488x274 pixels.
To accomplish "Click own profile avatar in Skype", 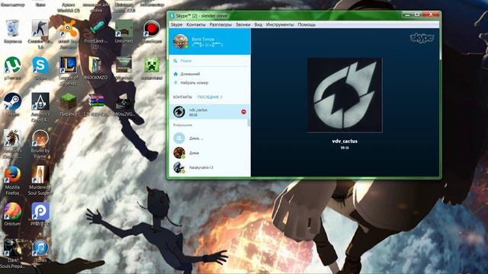I will click(x=181, y=42).
